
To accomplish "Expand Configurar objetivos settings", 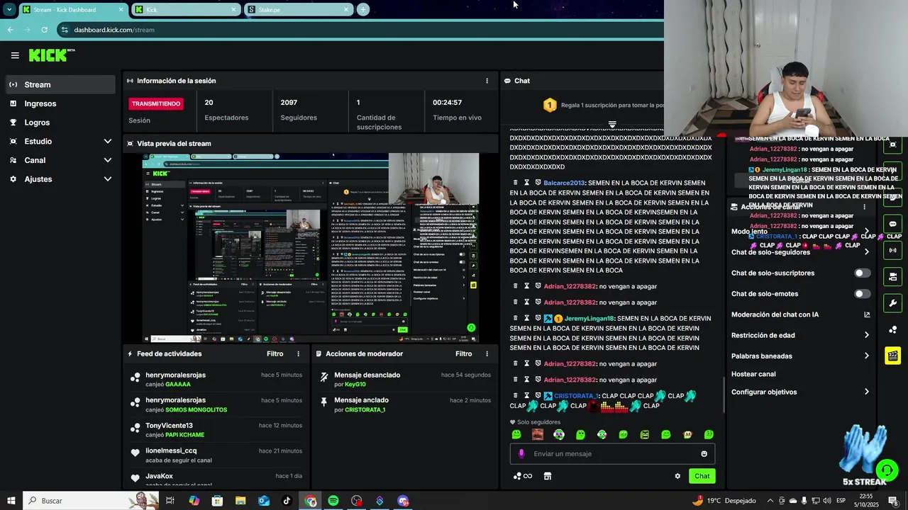I will [866, 392].
